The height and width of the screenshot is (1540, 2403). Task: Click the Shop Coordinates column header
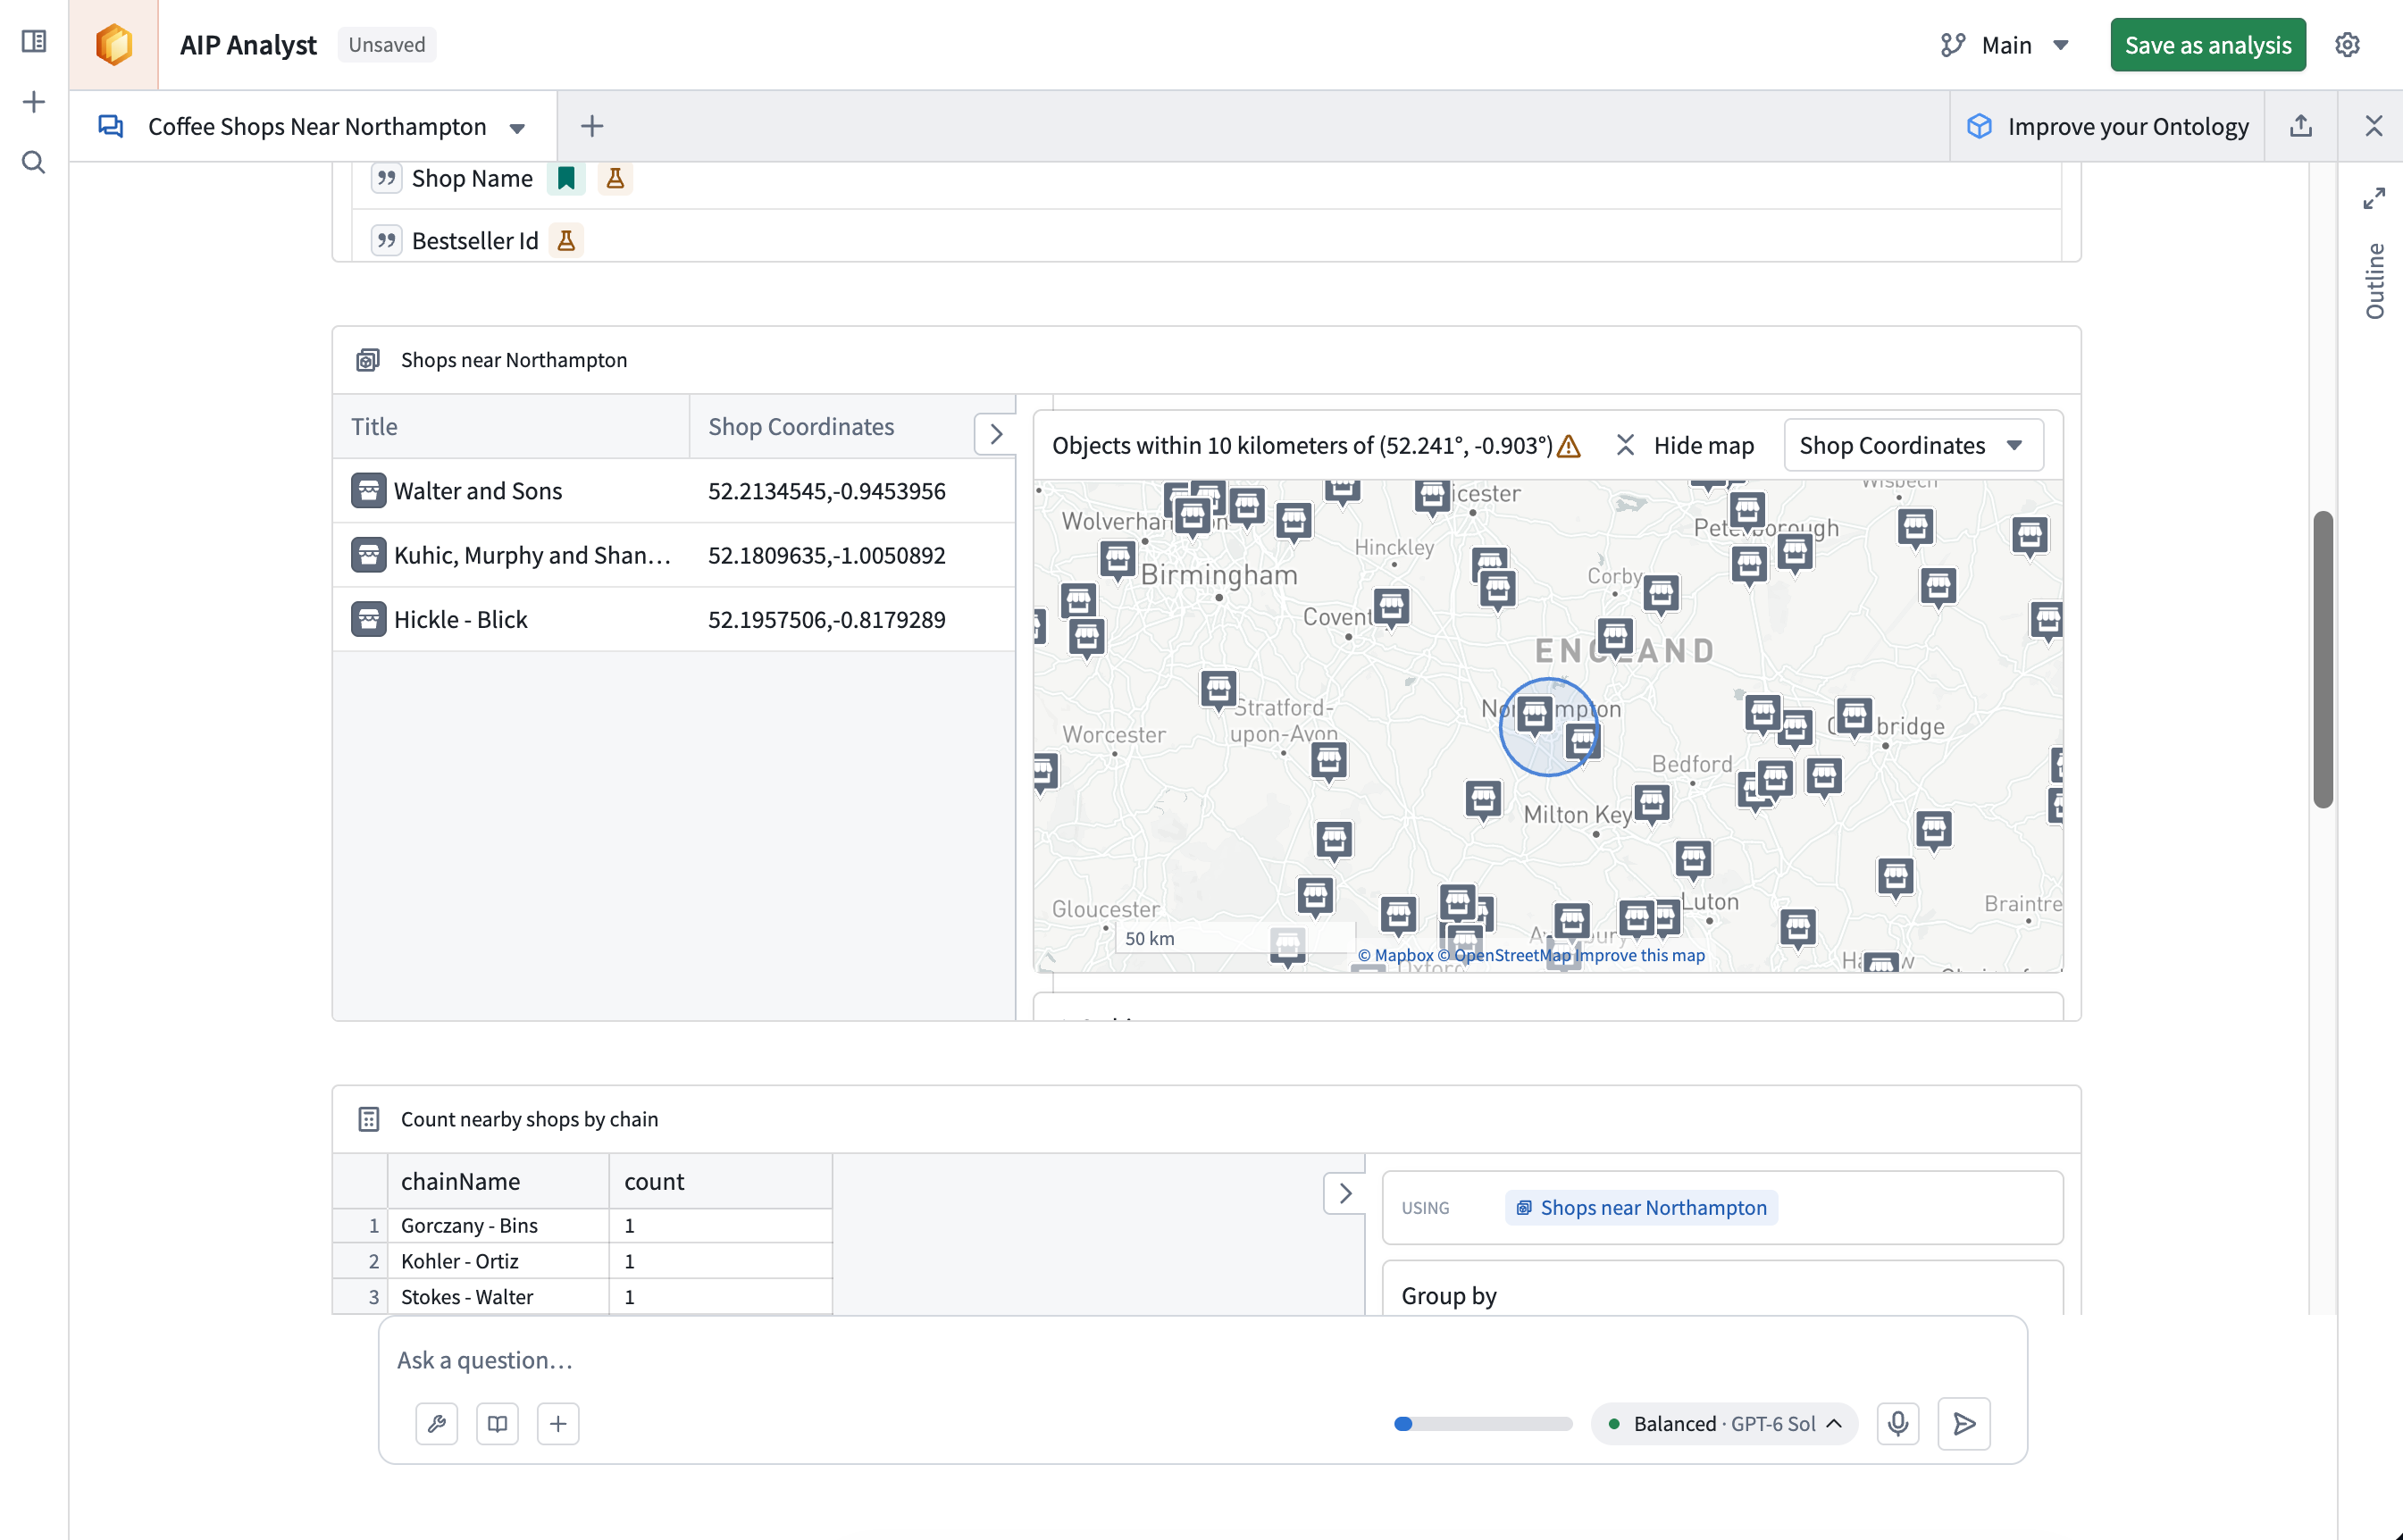tap(831, 426)
